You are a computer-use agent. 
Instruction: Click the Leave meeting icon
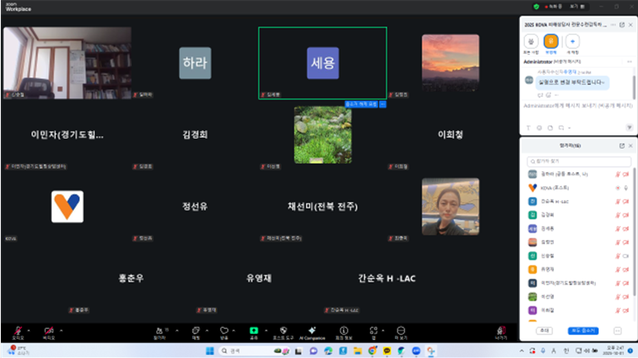[x=500, y=331]
